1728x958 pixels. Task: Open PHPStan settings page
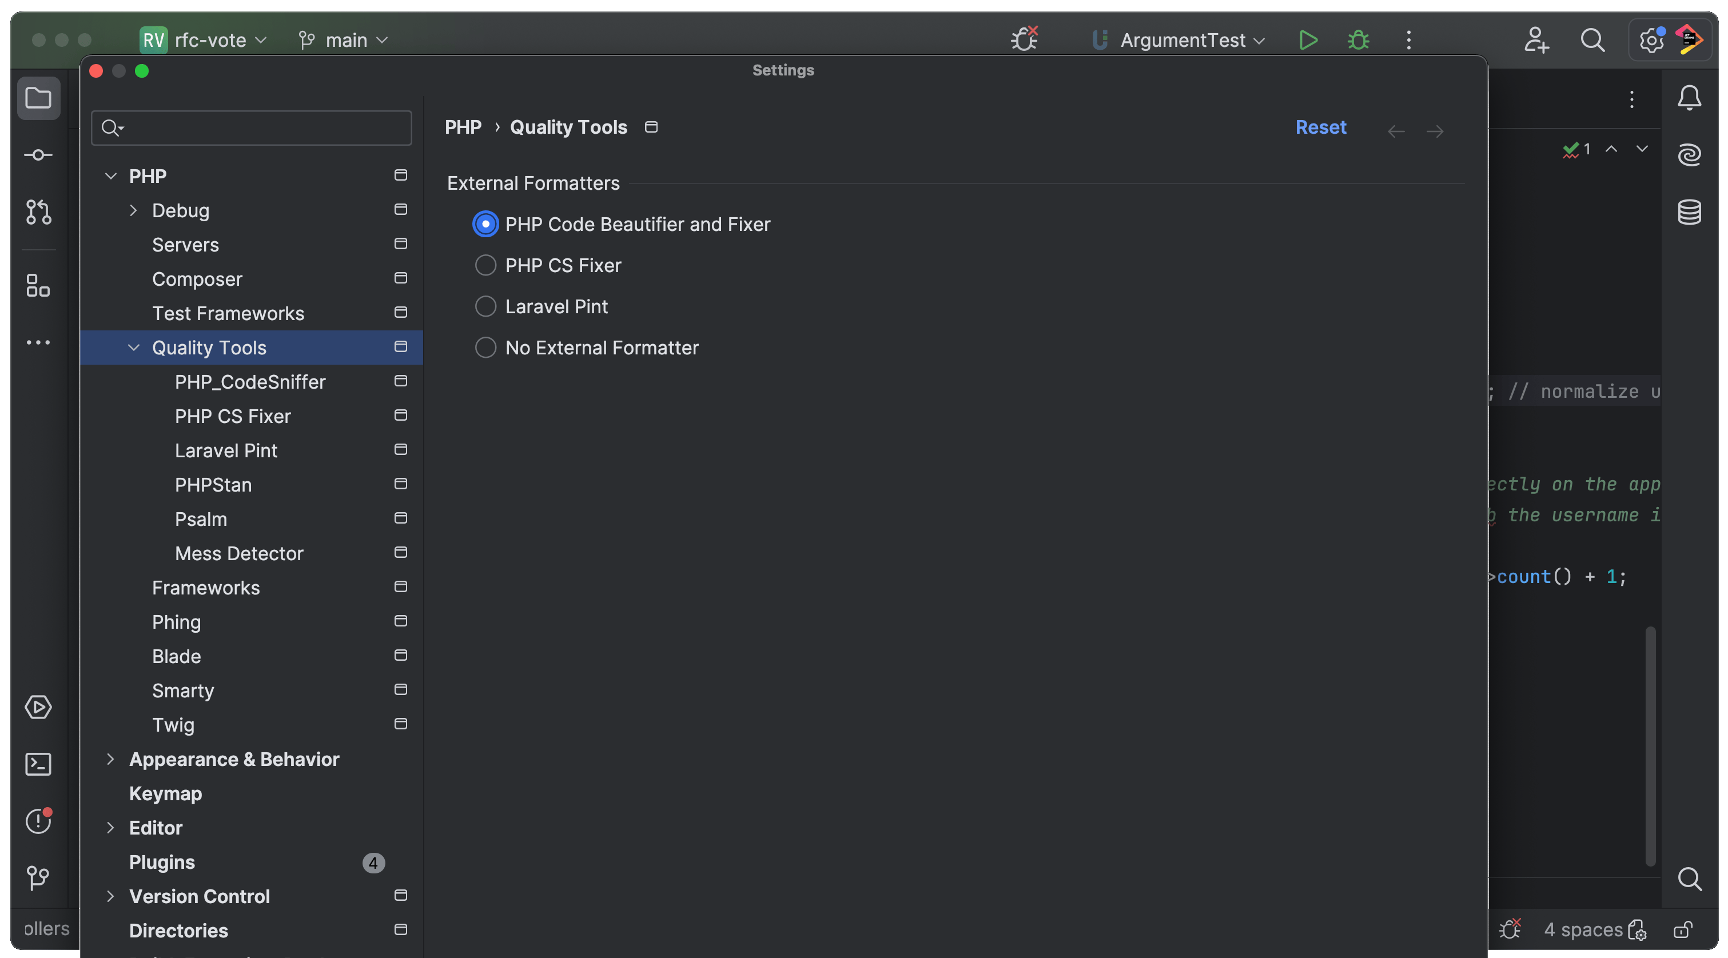click(x=213, y=485)
